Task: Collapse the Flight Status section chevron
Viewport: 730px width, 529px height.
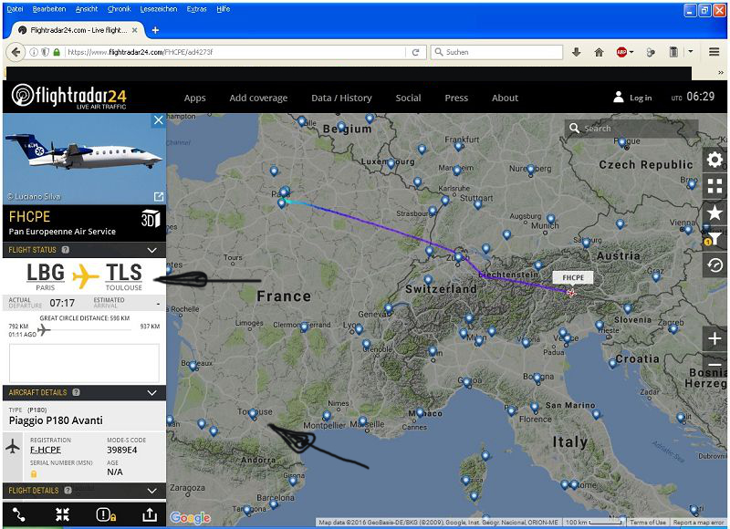Action: tap(151, 250)
